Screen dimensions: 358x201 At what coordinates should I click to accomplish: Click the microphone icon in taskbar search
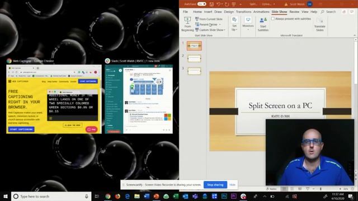(x=87, y=196)
